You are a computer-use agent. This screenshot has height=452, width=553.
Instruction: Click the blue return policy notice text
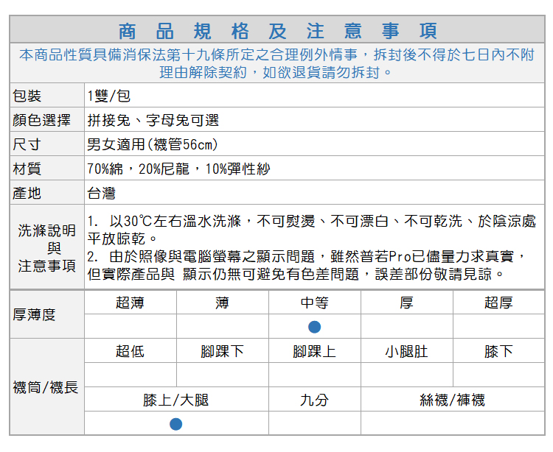(x=277, y=64)
